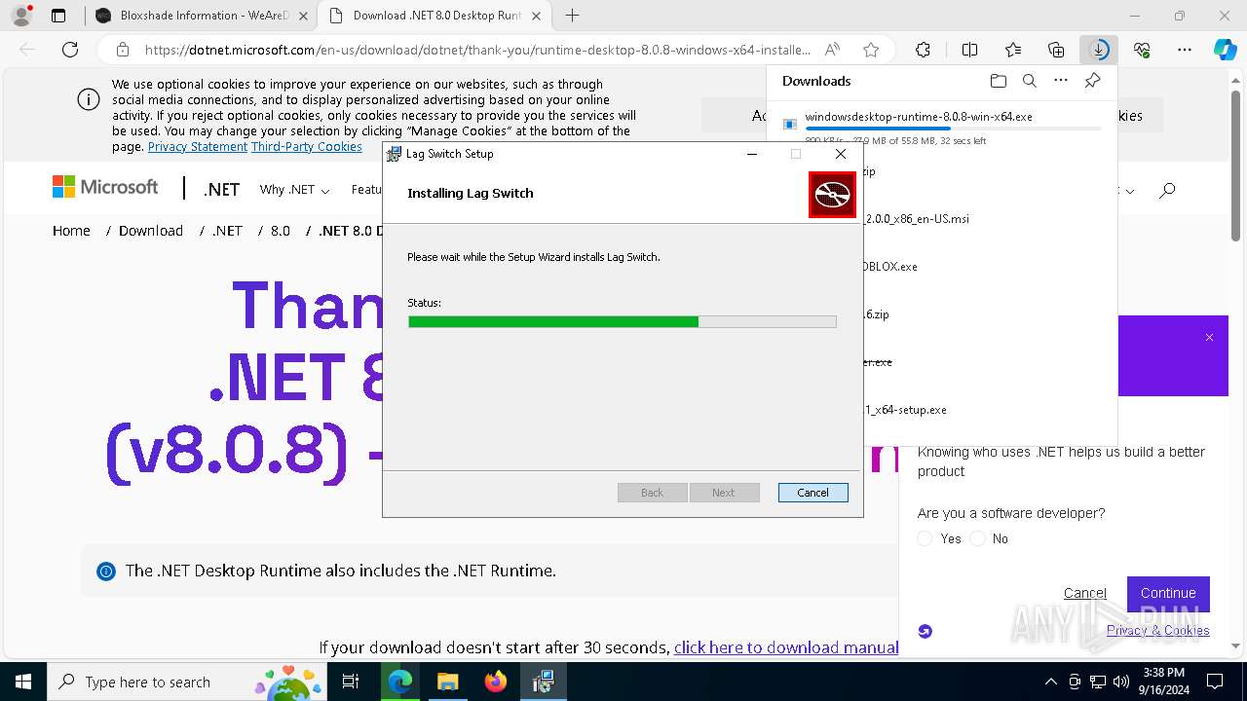Click the Read aloud icon
Viewport: 1247px width, 701px height.
click(832, 50)
